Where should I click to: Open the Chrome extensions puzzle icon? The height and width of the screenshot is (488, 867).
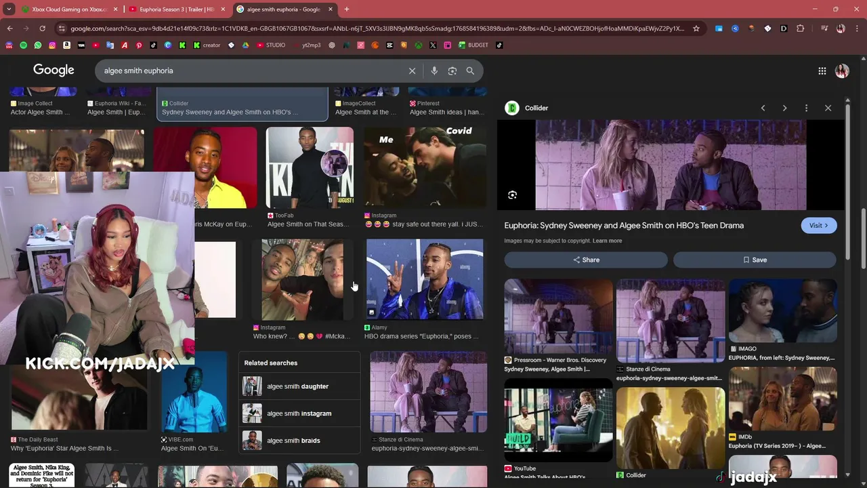(x=800, y=28)
